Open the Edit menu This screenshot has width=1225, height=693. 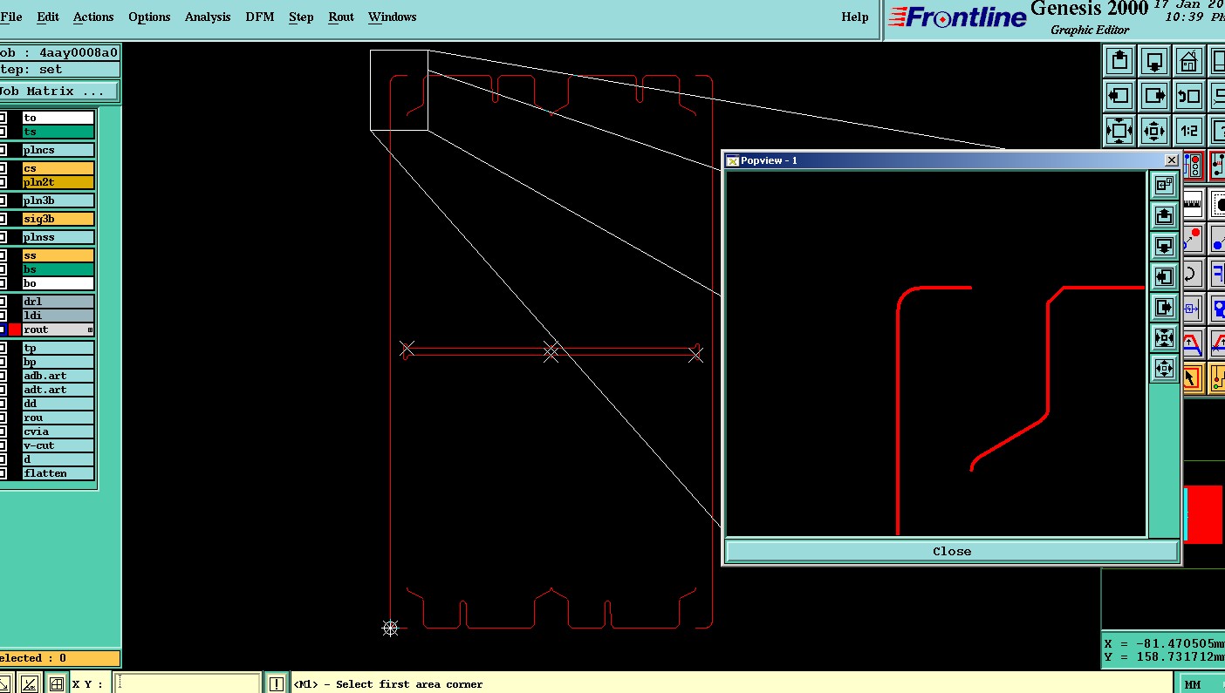tap(48, 17)
